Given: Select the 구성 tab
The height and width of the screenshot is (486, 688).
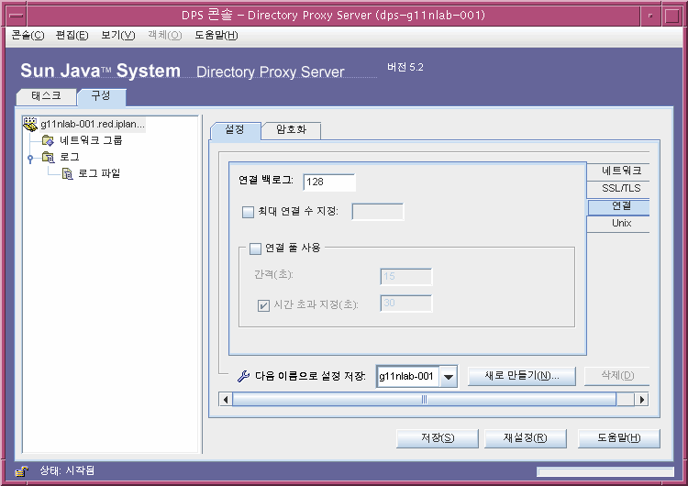Looking at the screenshot, I should [x=101, y=97].
